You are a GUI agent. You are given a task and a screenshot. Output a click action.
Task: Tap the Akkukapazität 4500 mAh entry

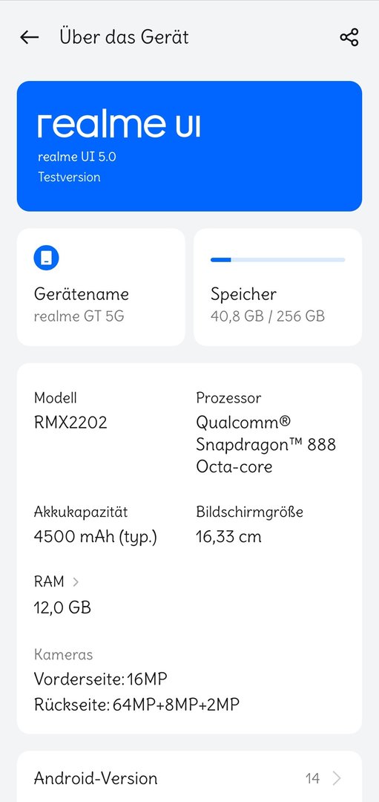click(x=96, y=524)
